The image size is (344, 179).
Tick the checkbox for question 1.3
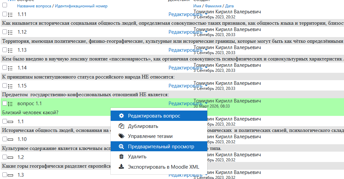5,174
